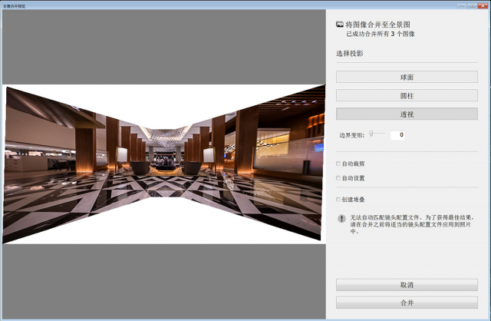The width and height of the screenshot is (491, 321).
Task: Click 合并 to merge the panorama
Action: 407,303
